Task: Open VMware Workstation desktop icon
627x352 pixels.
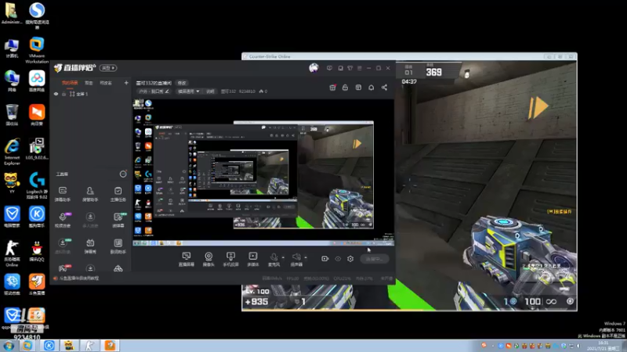Action: [x=37, y=50]
